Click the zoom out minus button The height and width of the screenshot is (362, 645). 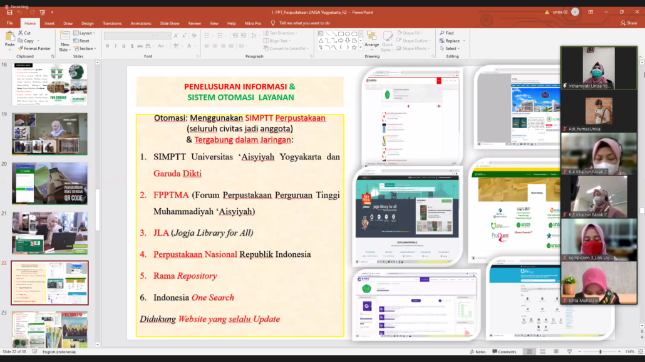[580, 352]
